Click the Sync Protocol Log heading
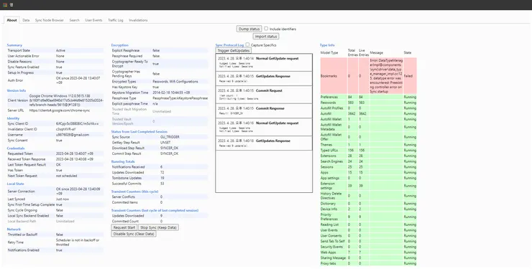The image size is (532, 269). point(230,45)
